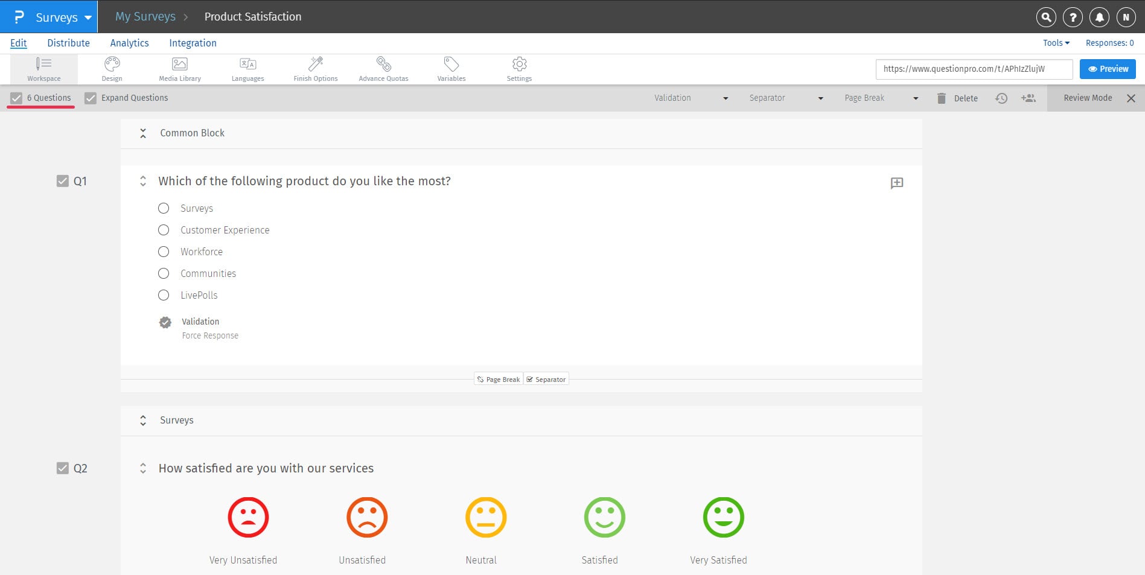Image resolution: width=1145 pixels, height=575 pixels.
Task: Open survey Settings
Action: [x=519, y=68]
